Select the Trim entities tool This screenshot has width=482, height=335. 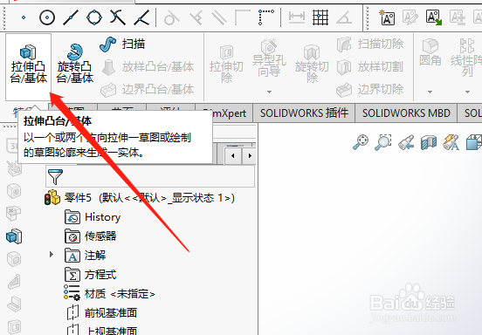click(118, 17)
